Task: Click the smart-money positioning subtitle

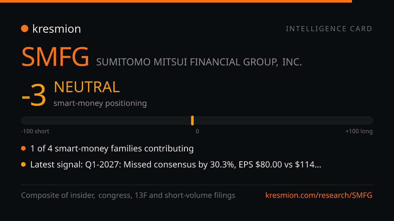Action: 100,103
